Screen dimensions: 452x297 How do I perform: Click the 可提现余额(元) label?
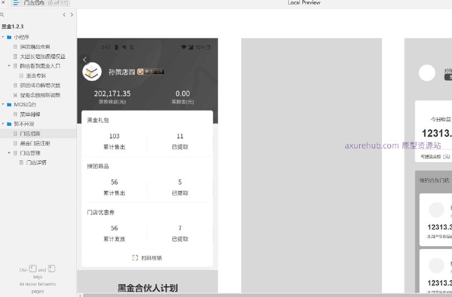coord(435,157)
